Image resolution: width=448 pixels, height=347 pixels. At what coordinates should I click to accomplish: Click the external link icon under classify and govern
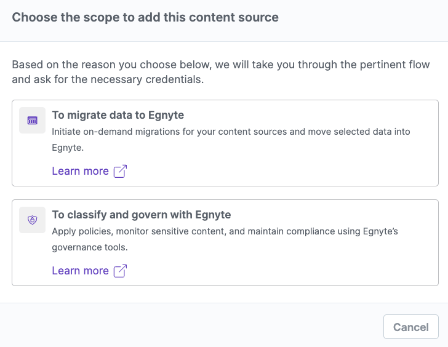[x=121, y=271]
